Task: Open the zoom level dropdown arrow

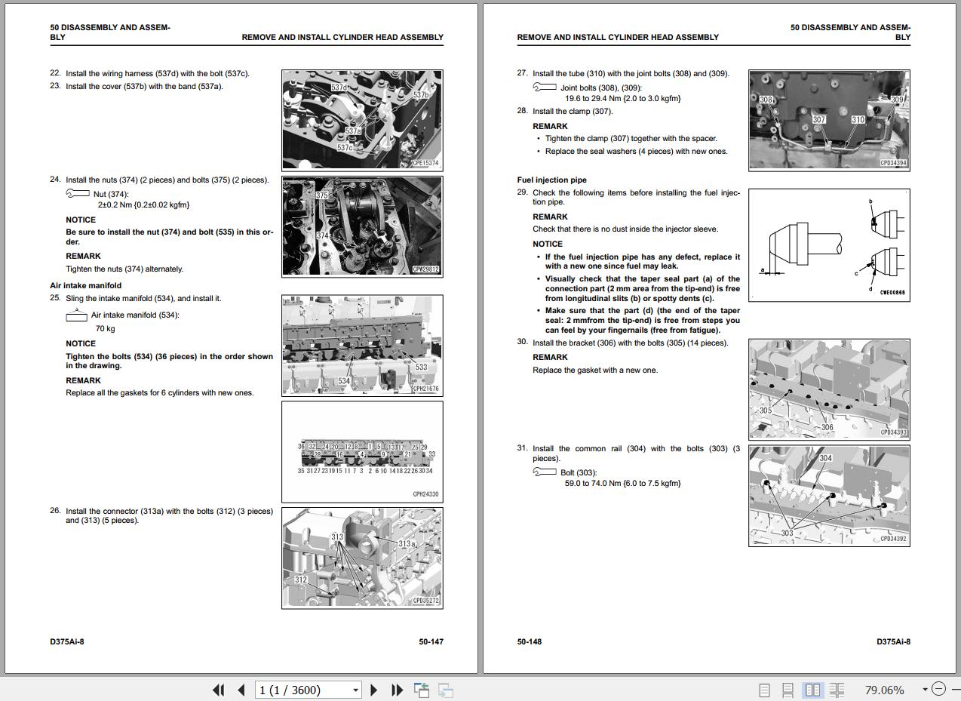Action: tap(925, 690)
